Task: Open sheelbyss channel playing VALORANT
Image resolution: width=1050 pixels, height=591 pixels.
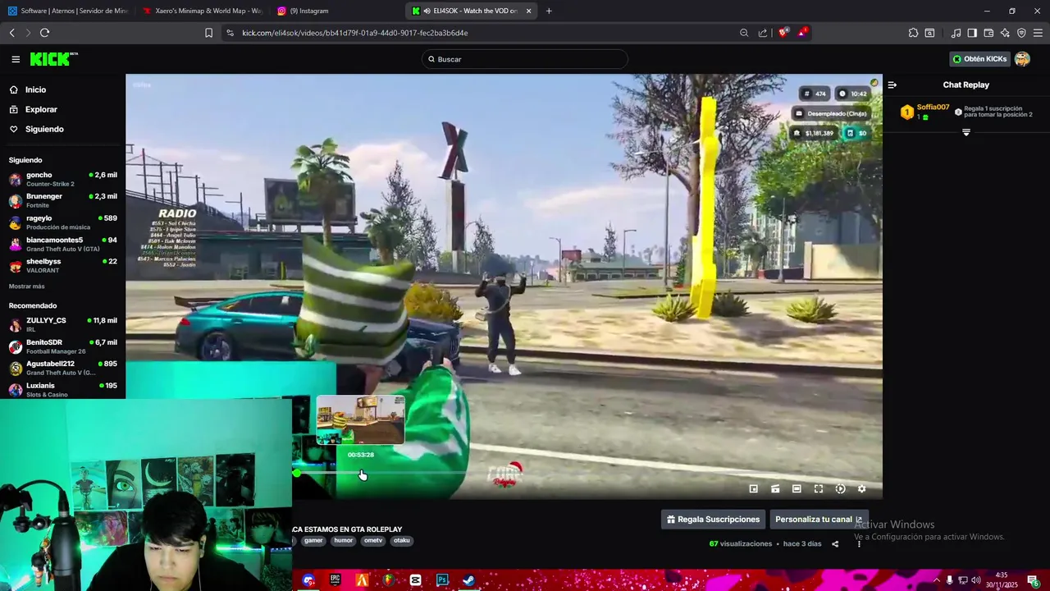Action: pos(62,265)
